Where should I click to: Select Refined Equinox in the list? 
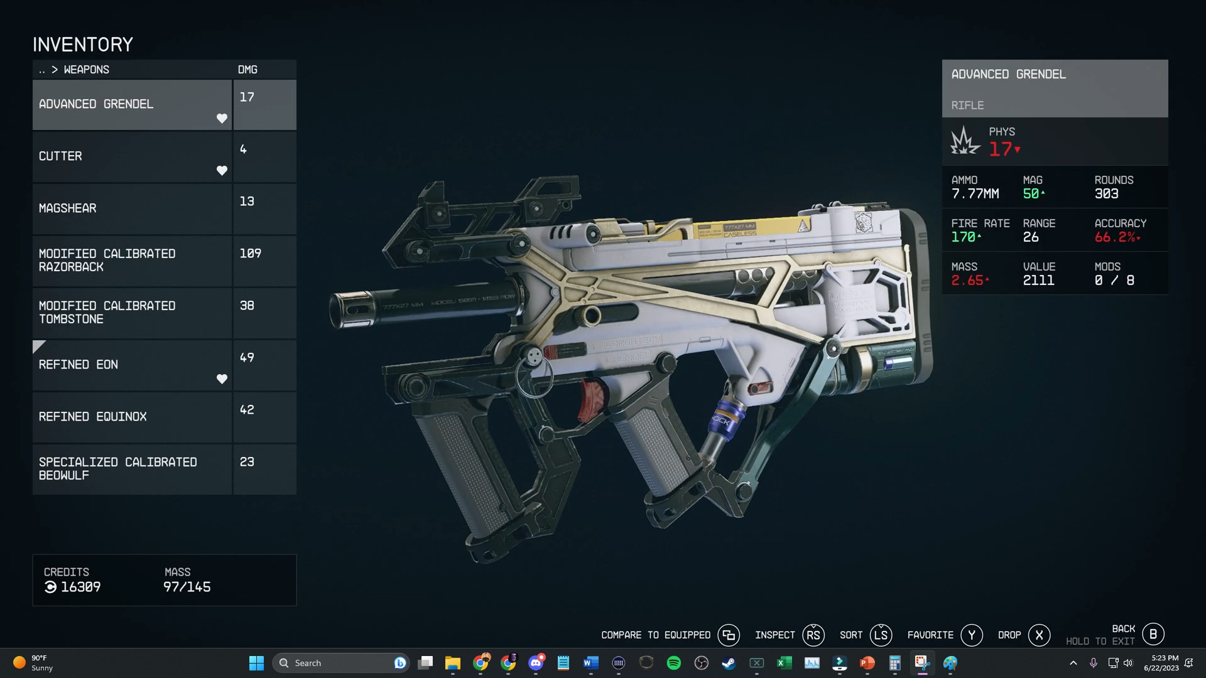pyautogui.click(x=164, y=417)
